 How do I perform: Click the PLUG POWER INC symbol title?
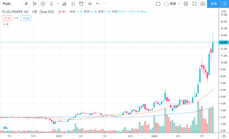pos(16,12)
